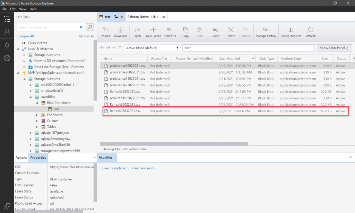355x213 pixels.
Task: Open the Help menu
Action: (33, 9)
